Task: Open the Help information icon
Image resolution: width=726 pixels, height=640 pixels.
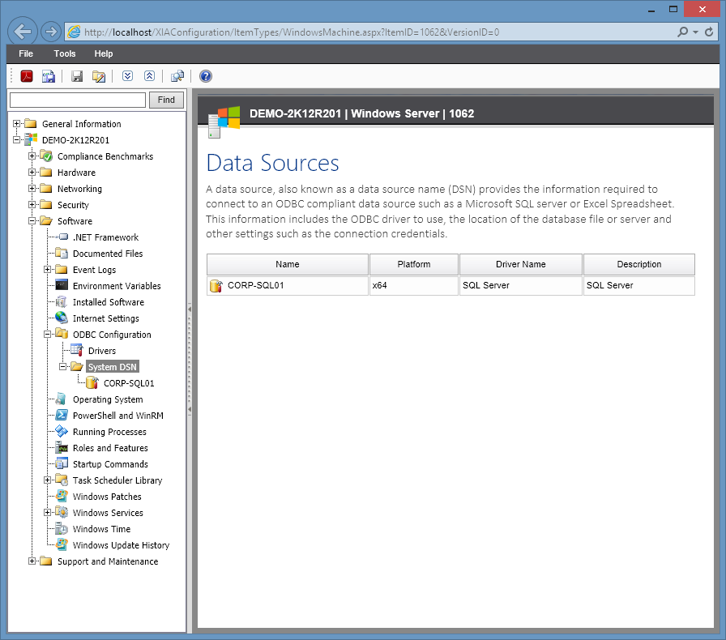Action: click(x=204, y=75)
